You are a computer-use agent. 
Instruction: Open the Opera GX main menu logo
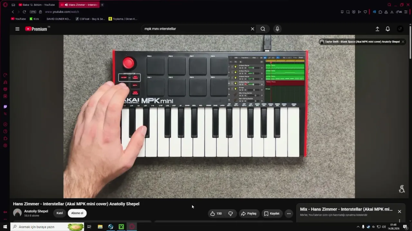tap(5, 5)
